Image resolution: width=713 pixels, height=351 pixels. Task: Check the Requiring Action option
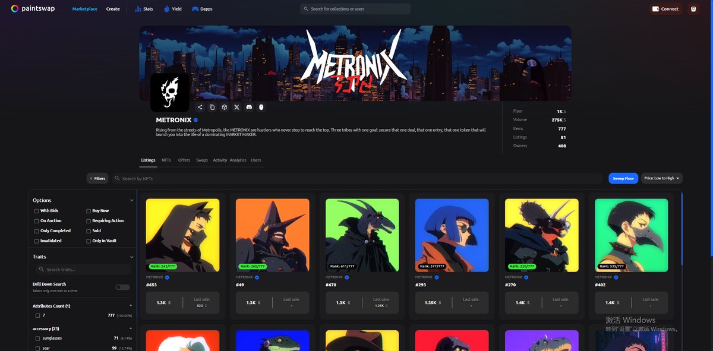coord(89,221)
